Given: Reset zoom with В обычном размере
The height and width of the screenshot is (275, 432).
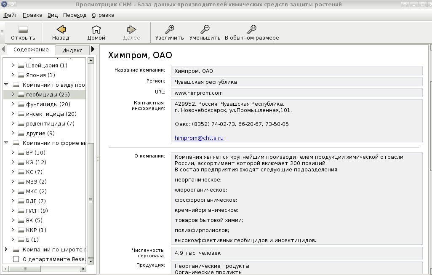Looking at the screenshot, I should pyautogui.click(x=251, y=29).
